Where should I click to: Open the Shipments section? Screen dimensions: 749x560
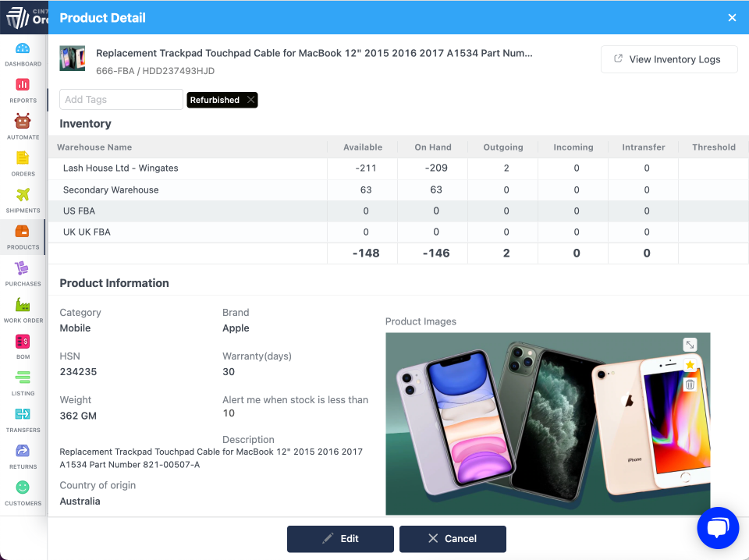[x=23, y=200]
